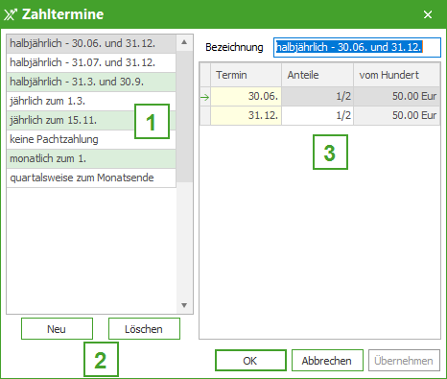This screenshot has width=447, height=379.
Task: Select 'monatlich zum 1.' list entry
Action: pos(91,158)
